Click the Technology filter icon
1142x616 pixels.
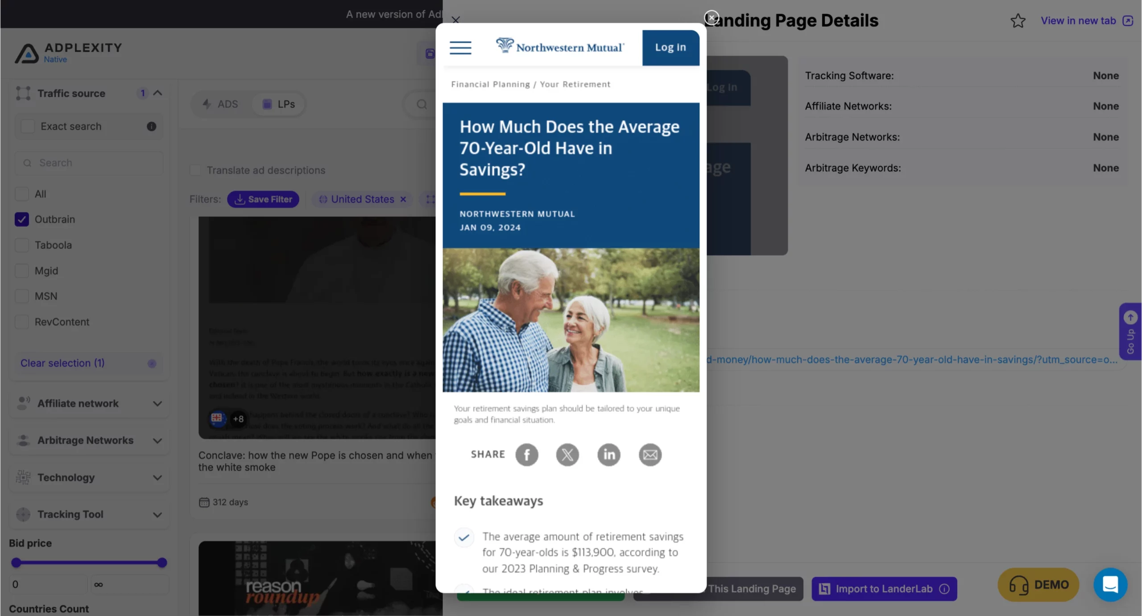pos(23,477)
